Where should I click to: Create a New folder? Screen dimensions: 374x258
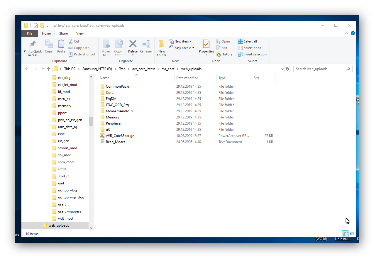point(162,48)
